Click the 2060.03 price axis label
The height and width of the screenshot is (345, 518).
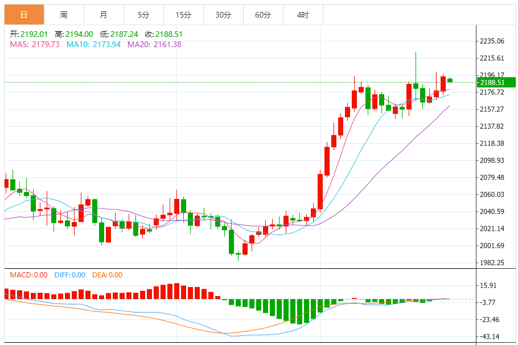(492, 194)
